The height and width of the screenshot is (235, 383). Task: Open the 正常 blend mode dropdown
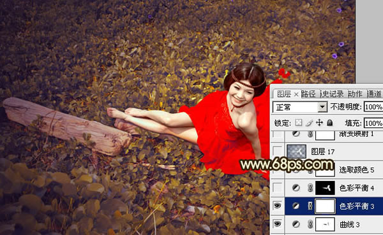(x=300, y=107)
